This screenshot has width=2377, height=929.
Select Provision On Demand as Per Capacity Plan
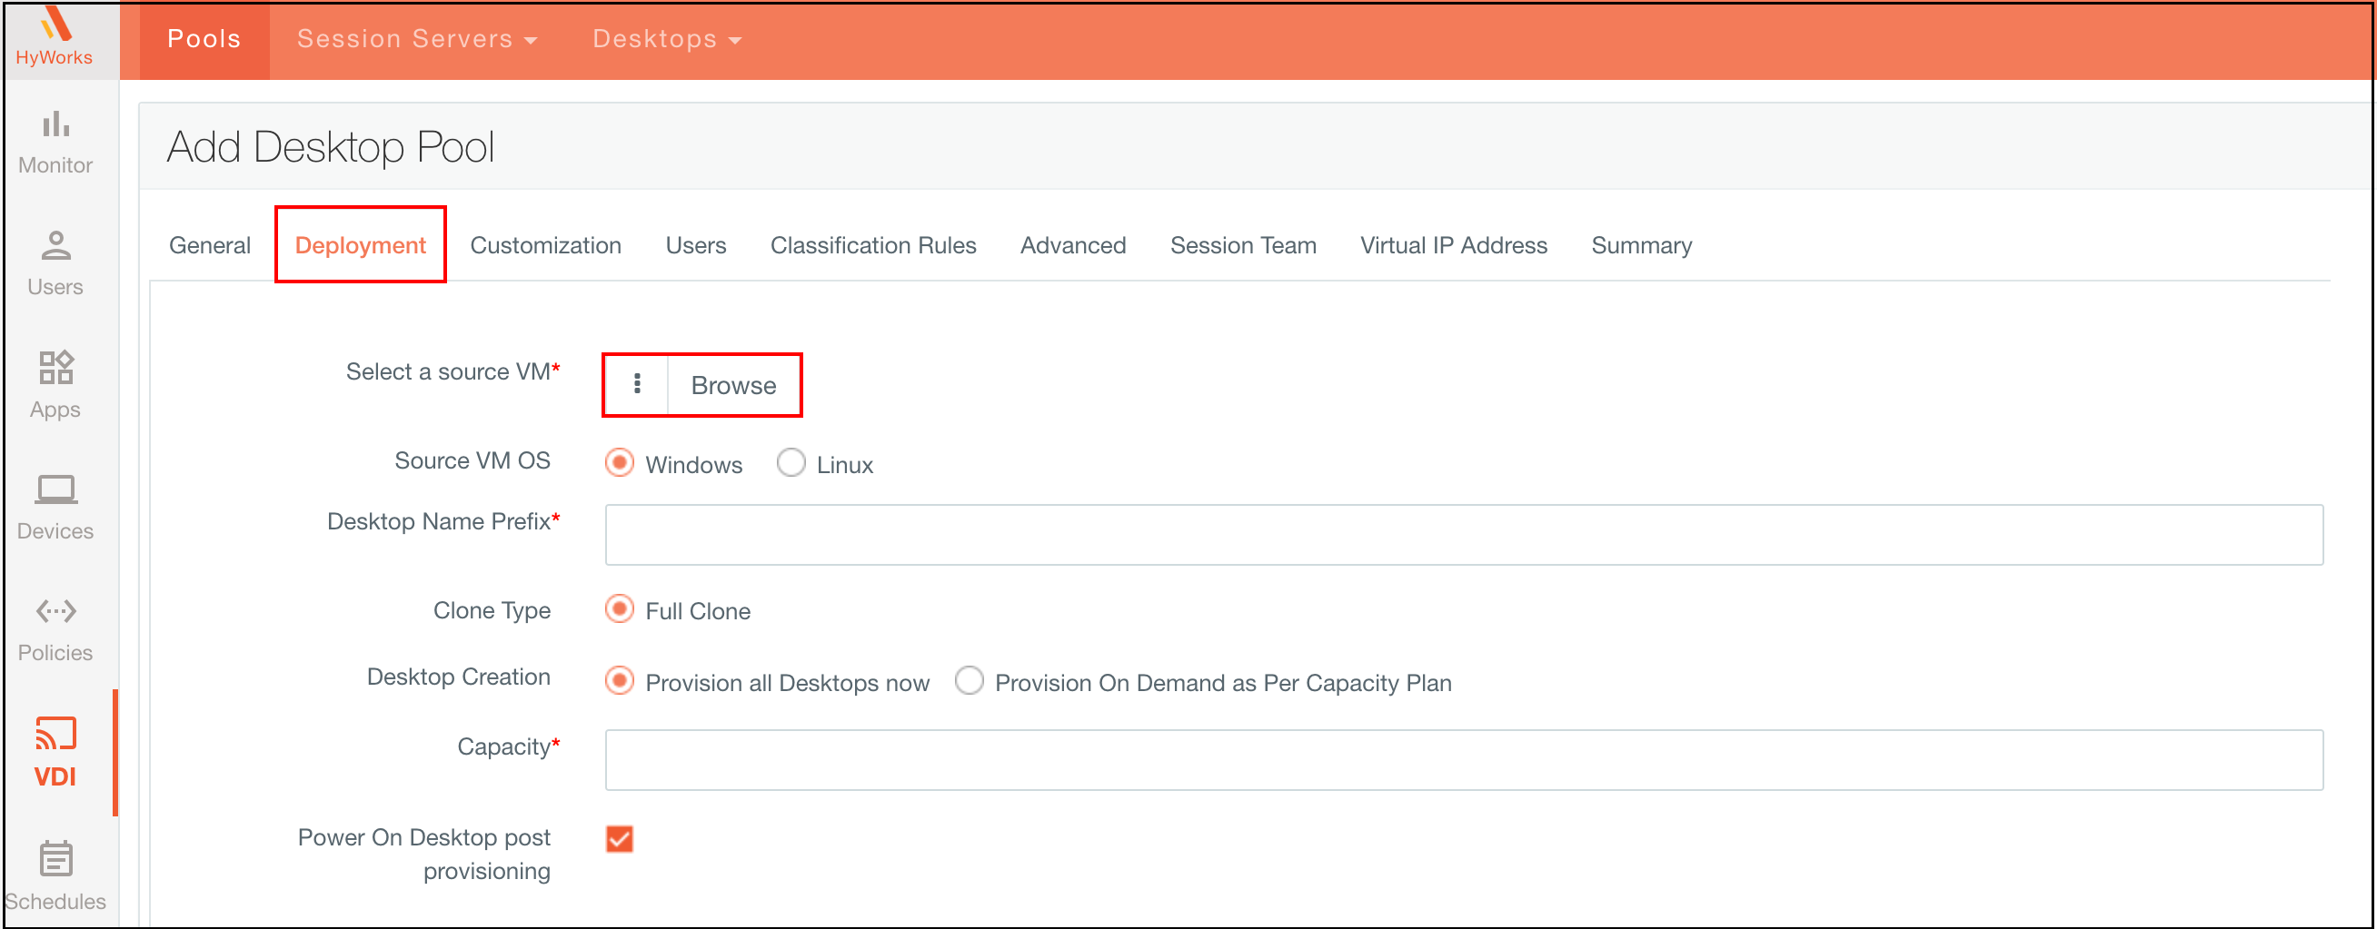(x=969, y=681)
